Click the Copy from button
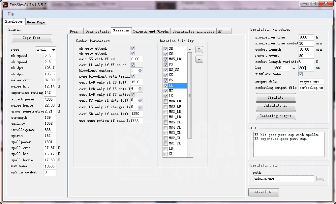336x204 pixels. pyautogui.click(x=32, y=38)
